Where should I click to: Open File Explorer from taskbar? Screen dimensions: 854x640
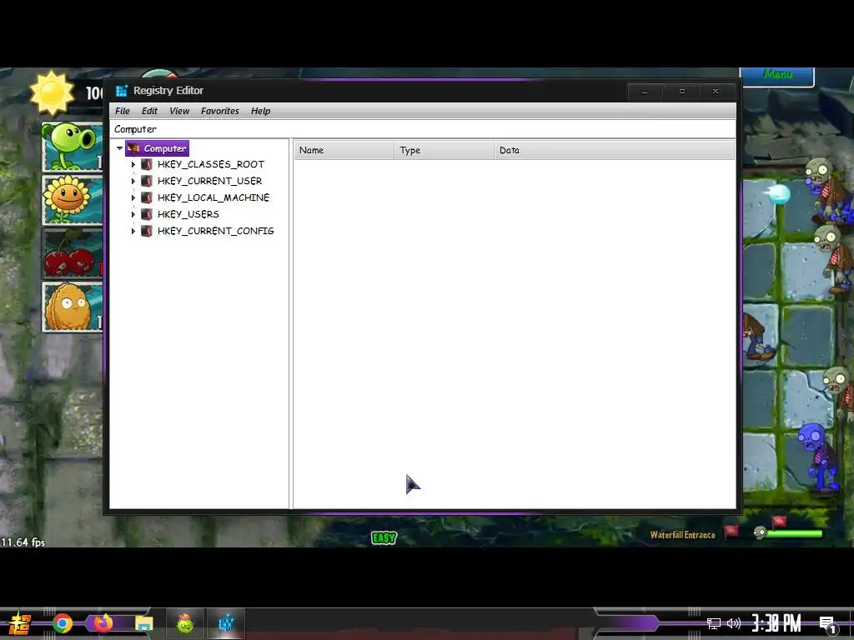(144, 623)
